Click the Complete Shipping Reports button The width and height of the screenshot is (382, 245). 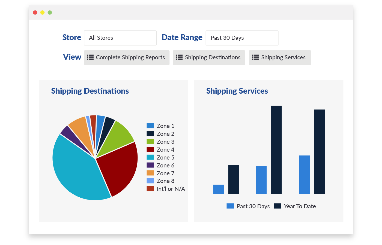pos(126,57)
